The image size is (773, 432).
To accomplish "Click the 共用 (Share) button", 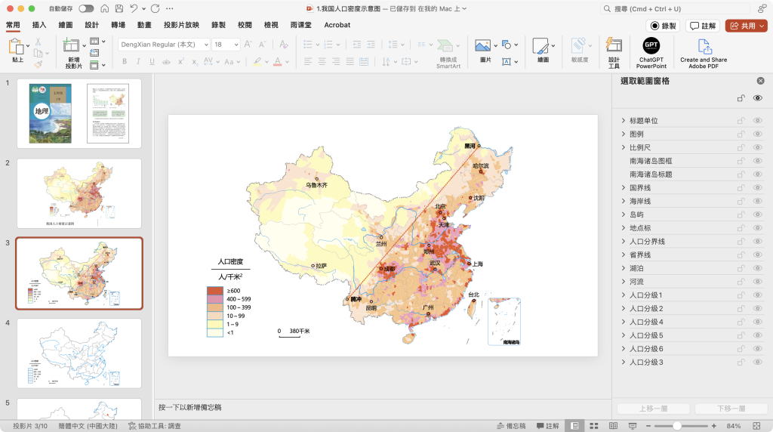I will pos(746,26).
